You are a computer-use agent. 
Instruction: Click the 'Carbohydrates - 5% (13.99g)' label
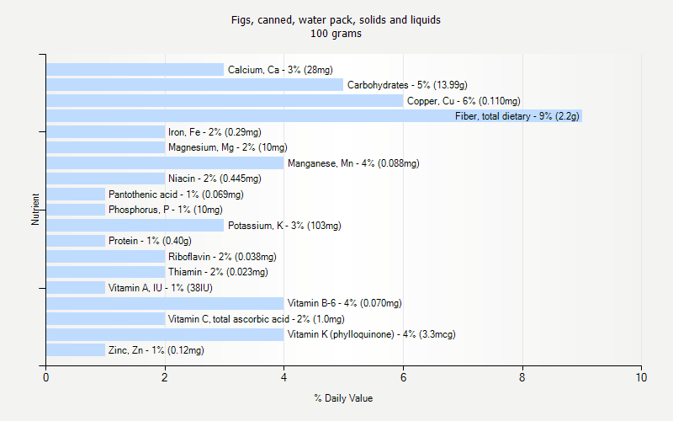pyautogui.click(x=407, y=85)
